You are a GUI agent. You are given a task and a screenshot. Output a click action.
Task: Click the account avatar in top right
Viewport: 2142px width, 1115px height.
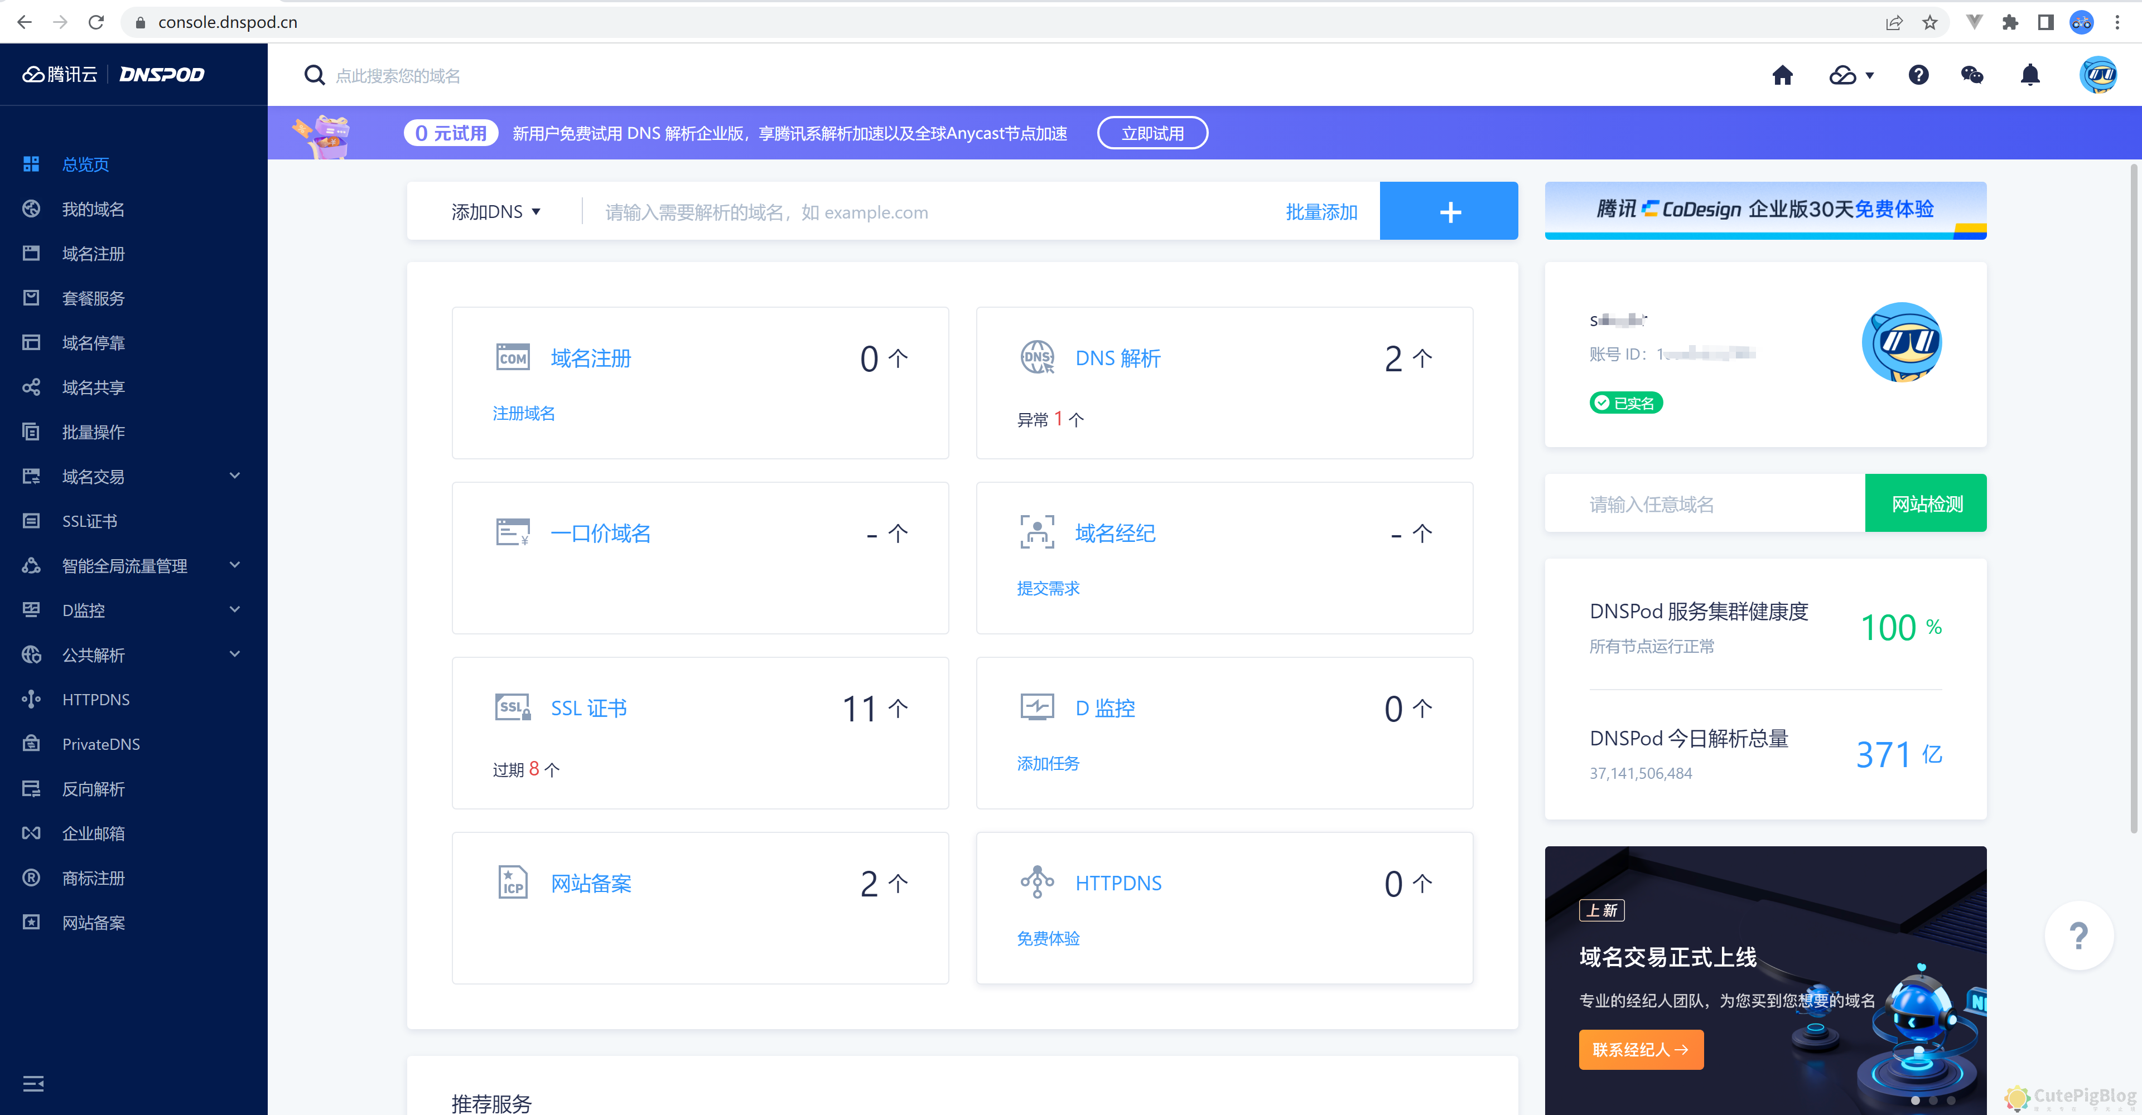coord(2098,75)
